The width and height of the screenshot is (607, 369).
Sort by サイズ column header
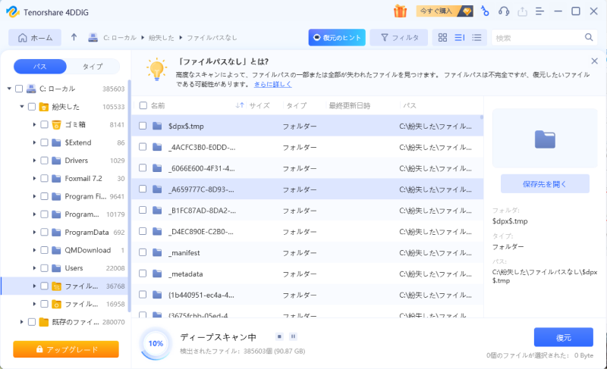(259, 105)
